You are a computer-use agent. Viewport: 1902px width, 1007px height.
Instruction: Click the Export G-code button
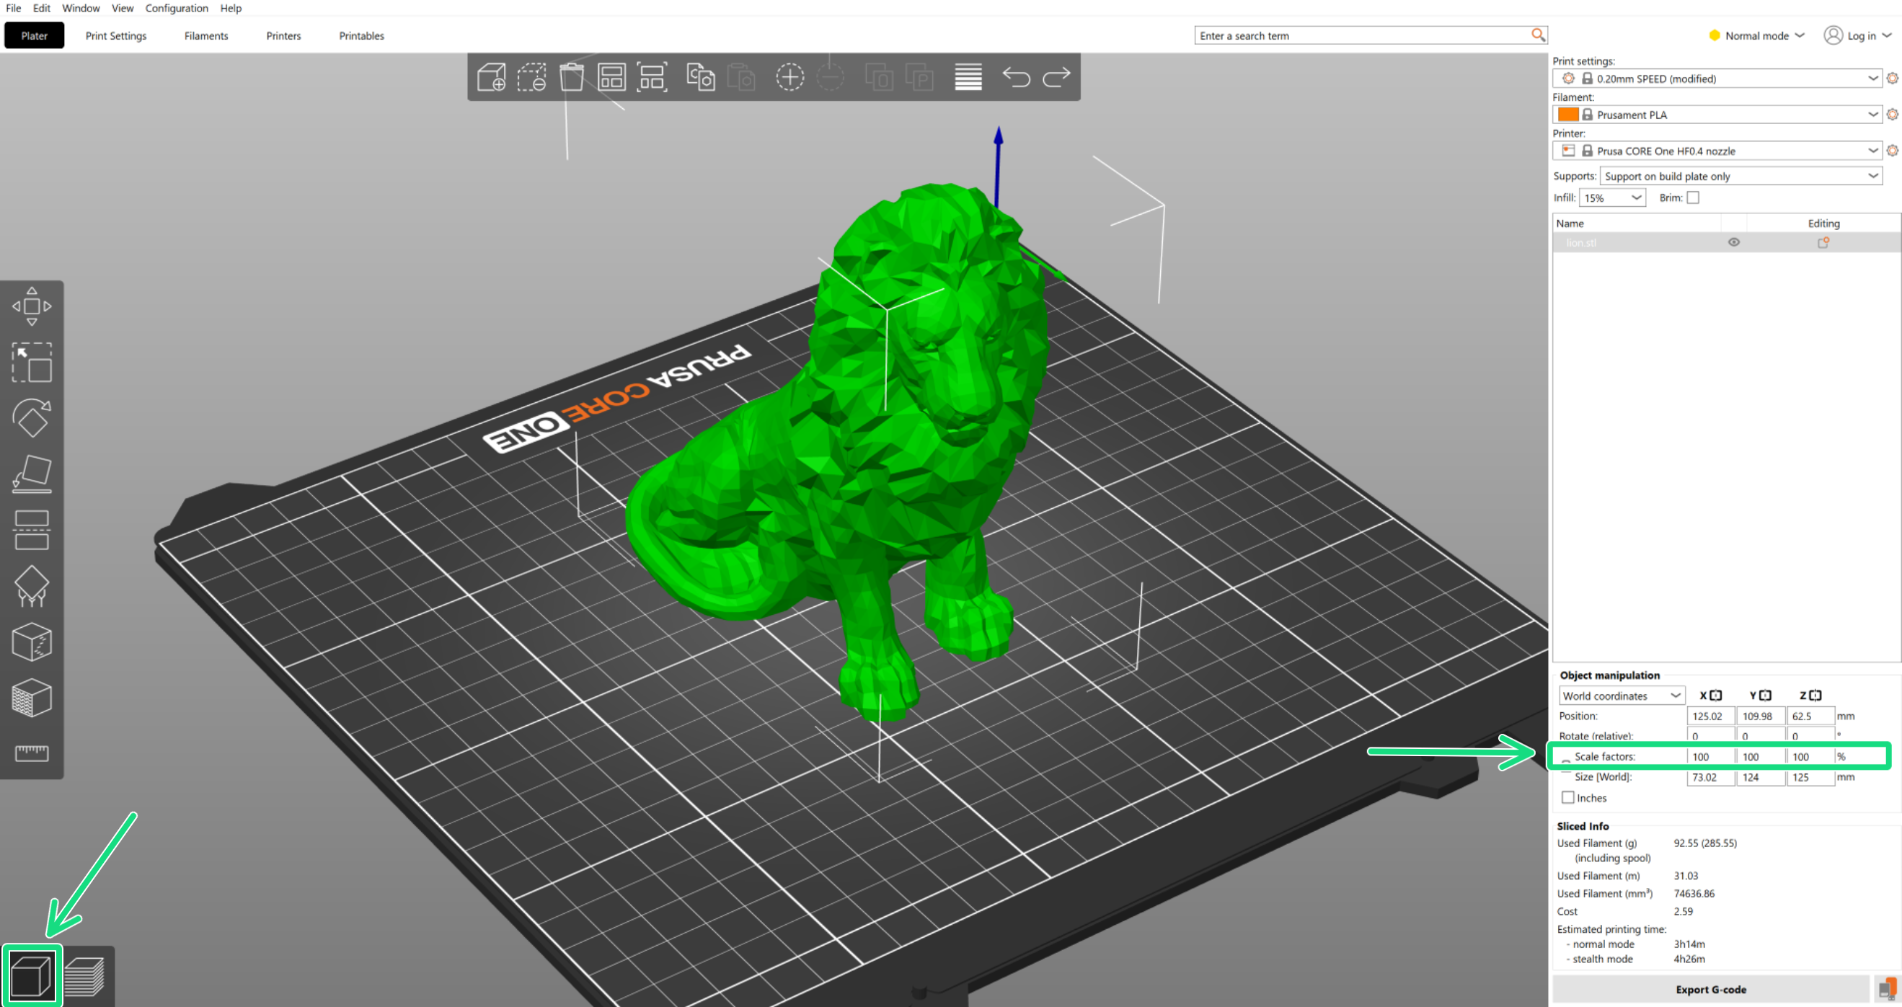coord(1710,989)
